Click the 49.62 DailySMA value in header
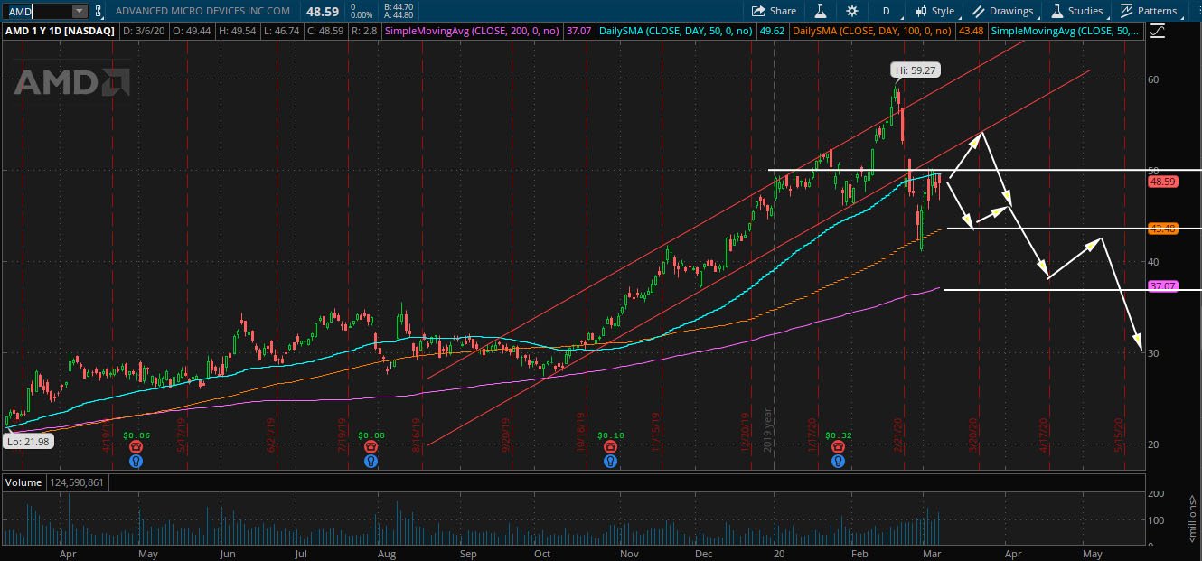The image size is (1202, 561). [x=771, y=31]
